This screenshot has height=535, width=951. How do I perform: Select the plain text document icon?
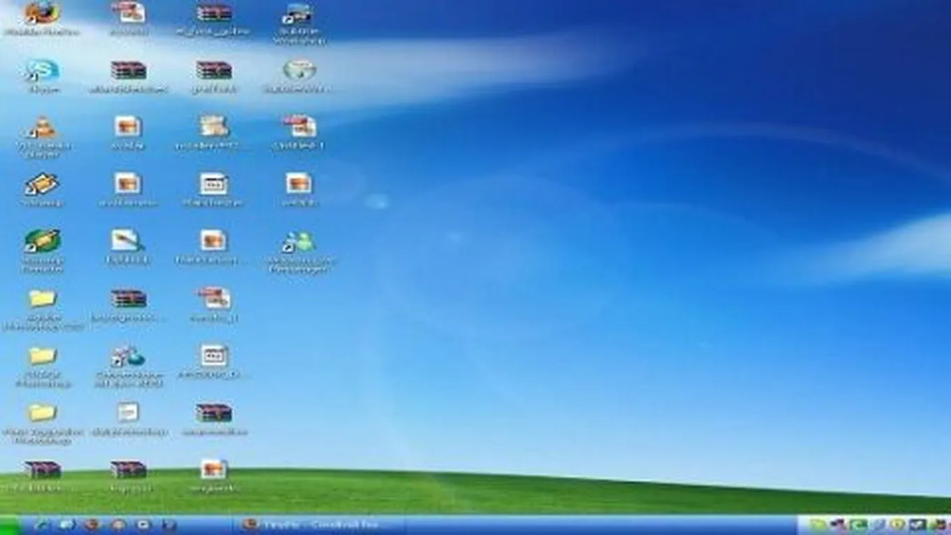[x=128, y=413]
